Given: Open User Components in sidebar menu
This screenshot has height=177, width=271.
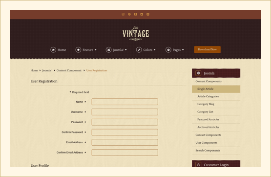Looking at the screenshot, I should [216, 143].
